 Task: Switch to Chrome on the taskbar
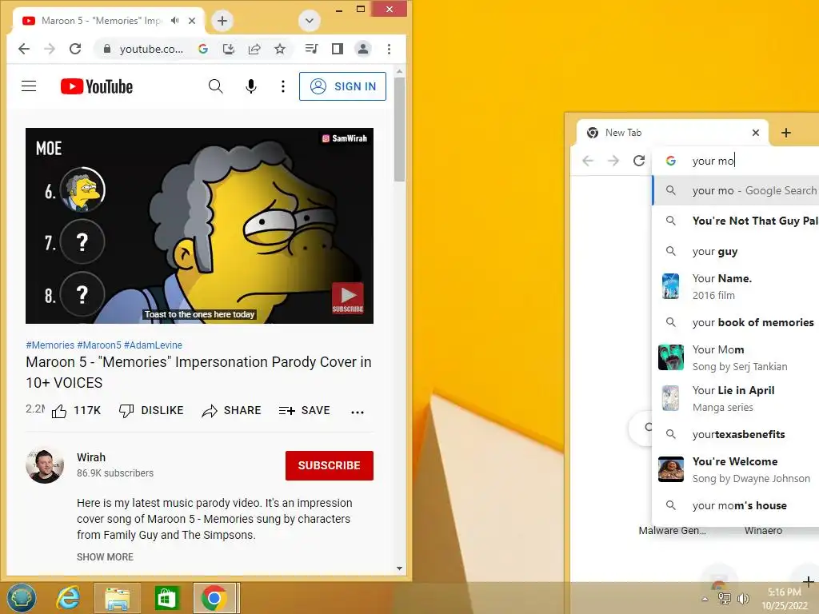tap(214, 598)
